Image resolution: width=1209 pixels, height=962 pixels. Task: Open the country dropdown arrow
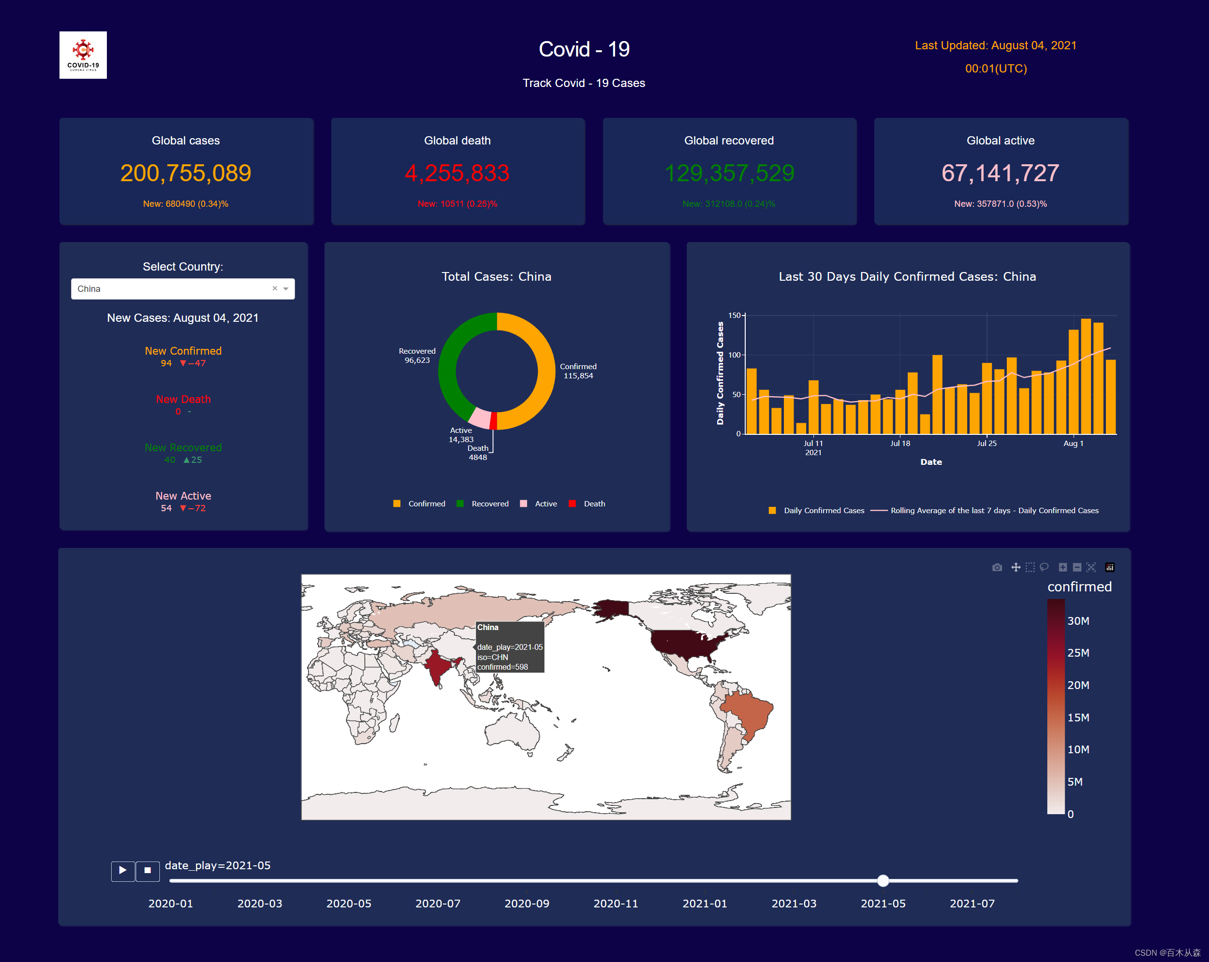(286, 288)
